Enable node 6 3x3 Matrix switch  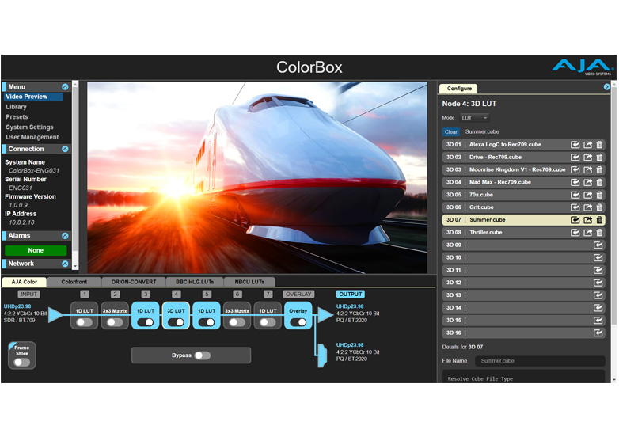click(237, 322)
